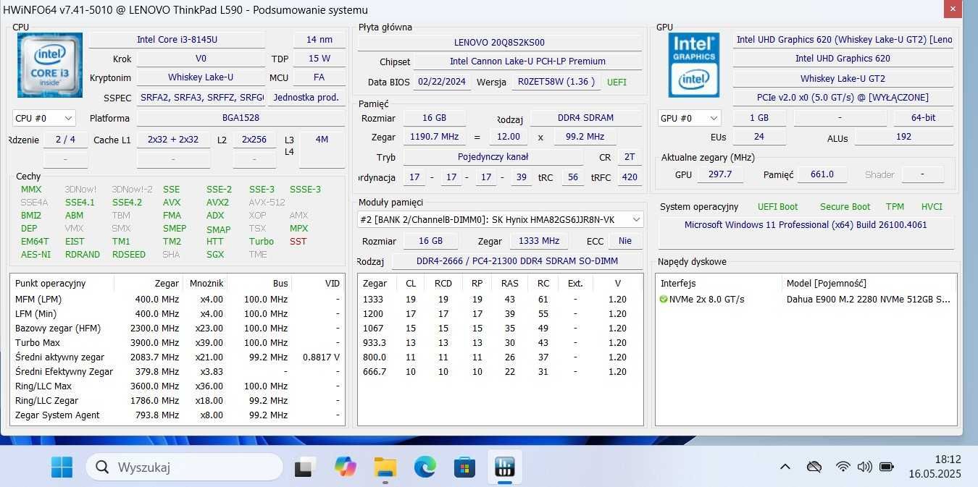Click the DDR4 SDRAM memory type field
The height and width of the screenshot is (487, 978).
click(x=586, y=118)
